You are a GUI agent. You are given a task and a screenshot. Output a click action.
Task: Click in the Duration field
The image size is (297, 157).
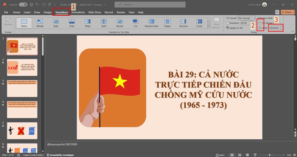tap(245, 23)
